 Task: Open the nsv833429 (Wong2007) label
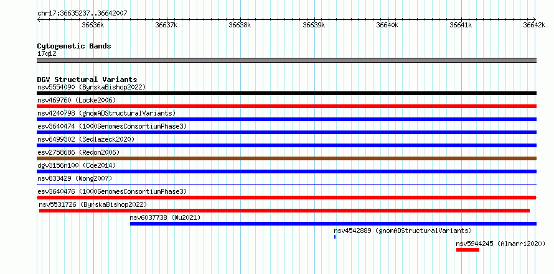75,178
